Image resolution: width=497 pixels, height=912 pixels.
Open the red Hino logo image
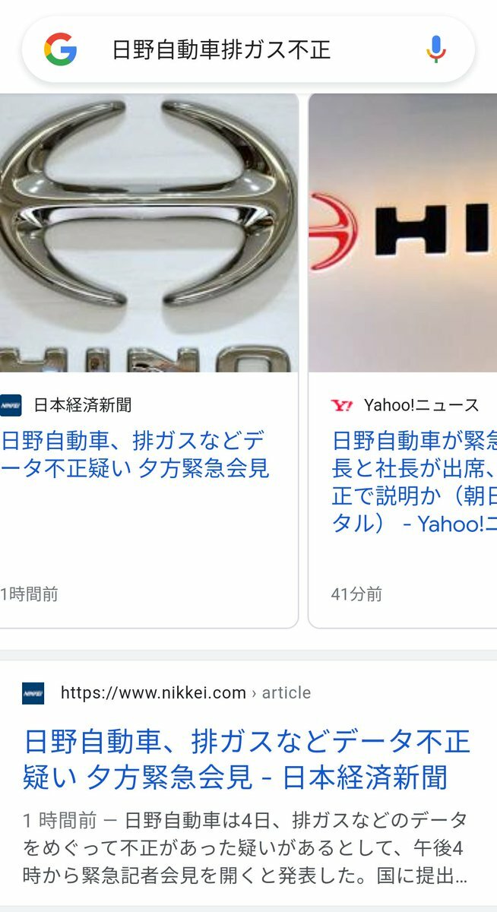(x=403, y=233)
